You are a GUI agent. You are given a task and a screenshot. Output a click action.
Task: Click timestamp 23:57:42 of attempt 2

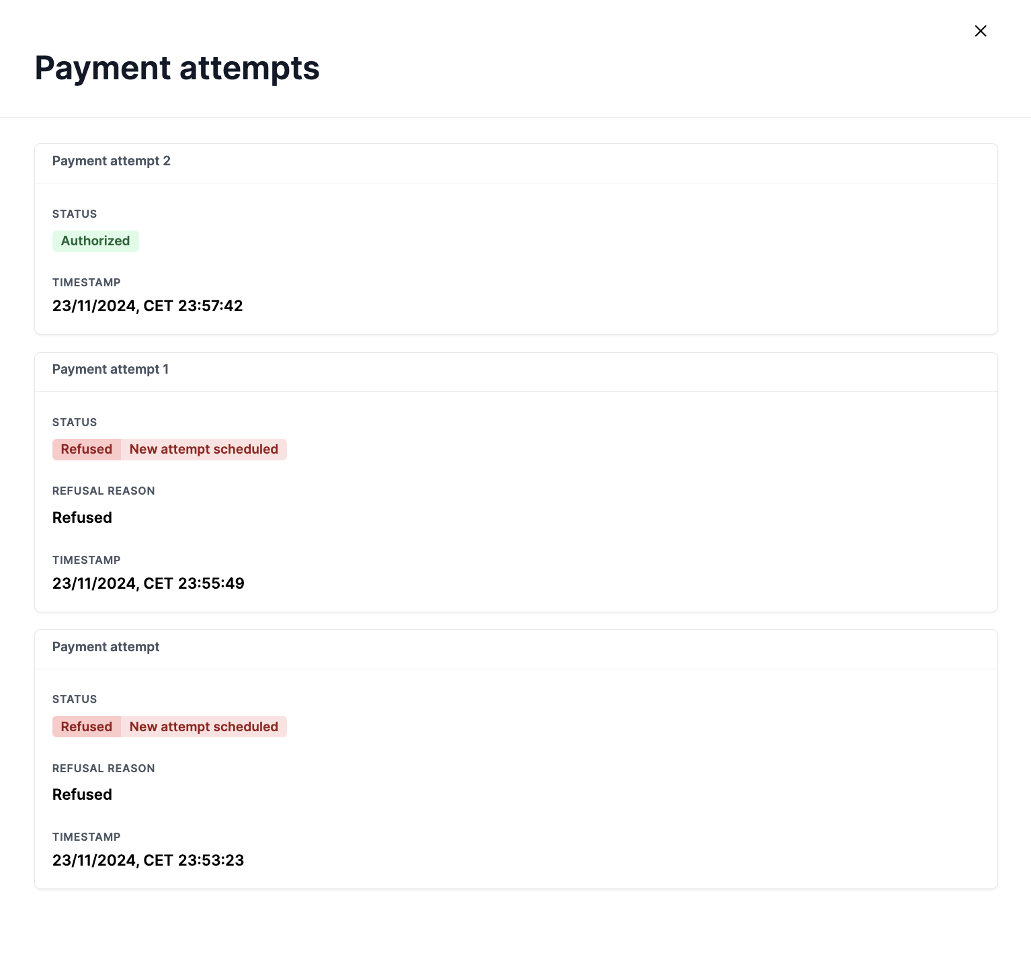point(147,306)
